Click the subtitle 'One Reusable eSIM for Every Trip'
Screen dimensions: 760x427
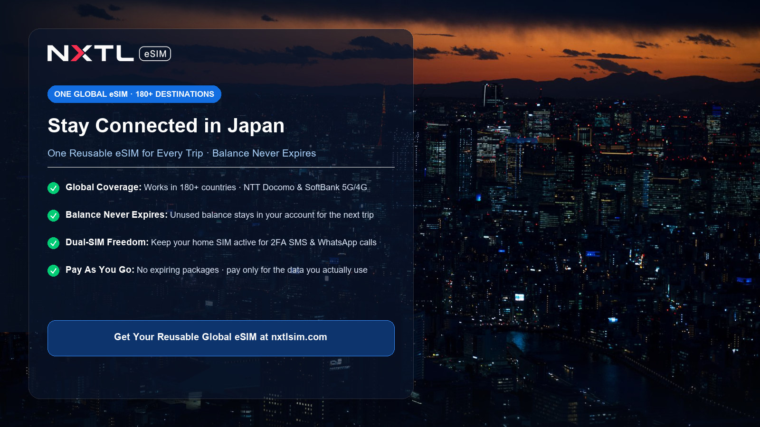point(125,153)
